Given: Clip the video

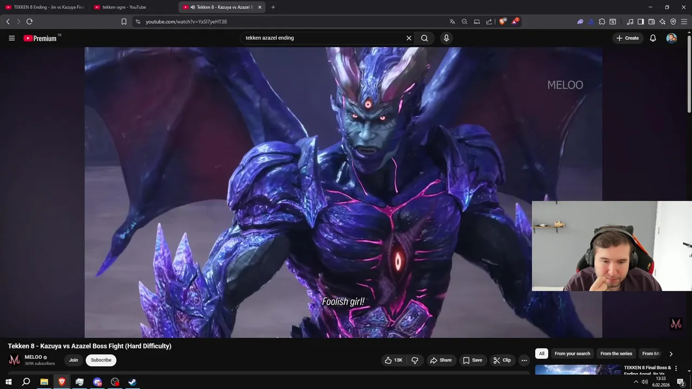Looking at the screenshot, I should pyautogui.click(x=502, y=360).
